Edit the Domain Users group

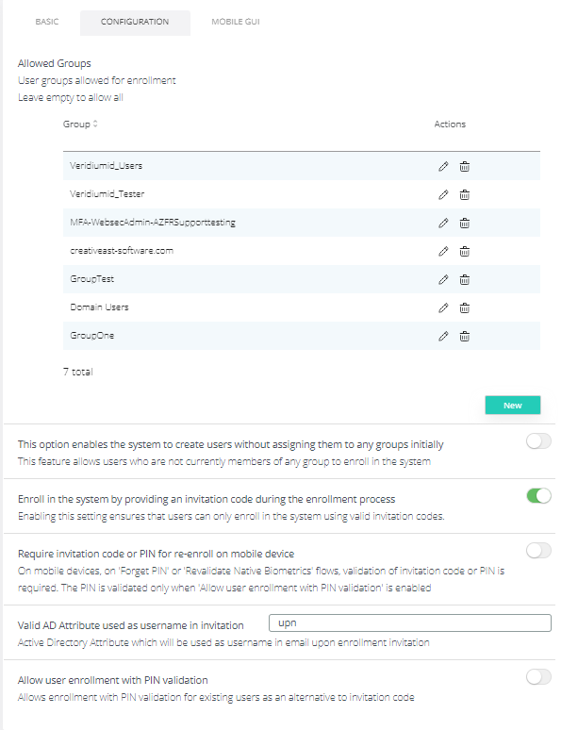click(x=443, y=308)
